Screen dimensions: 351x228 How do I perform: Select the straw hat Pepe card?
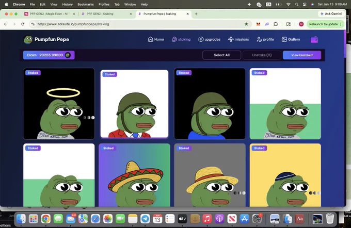(x=210, y=175)
